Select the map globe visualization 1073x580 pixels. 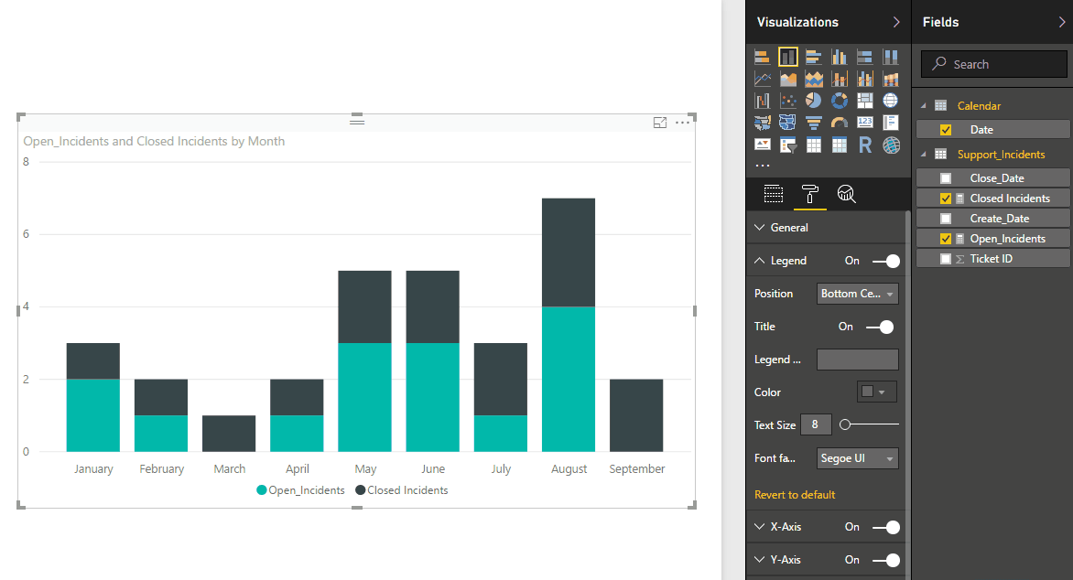890,102
